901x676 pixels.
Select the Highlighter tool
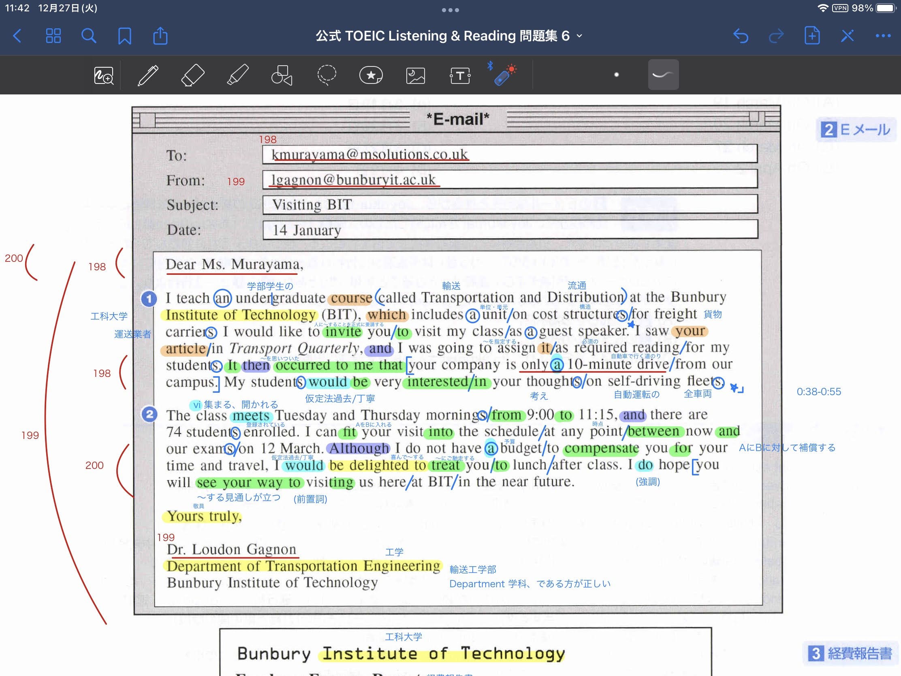click(237, 75)
